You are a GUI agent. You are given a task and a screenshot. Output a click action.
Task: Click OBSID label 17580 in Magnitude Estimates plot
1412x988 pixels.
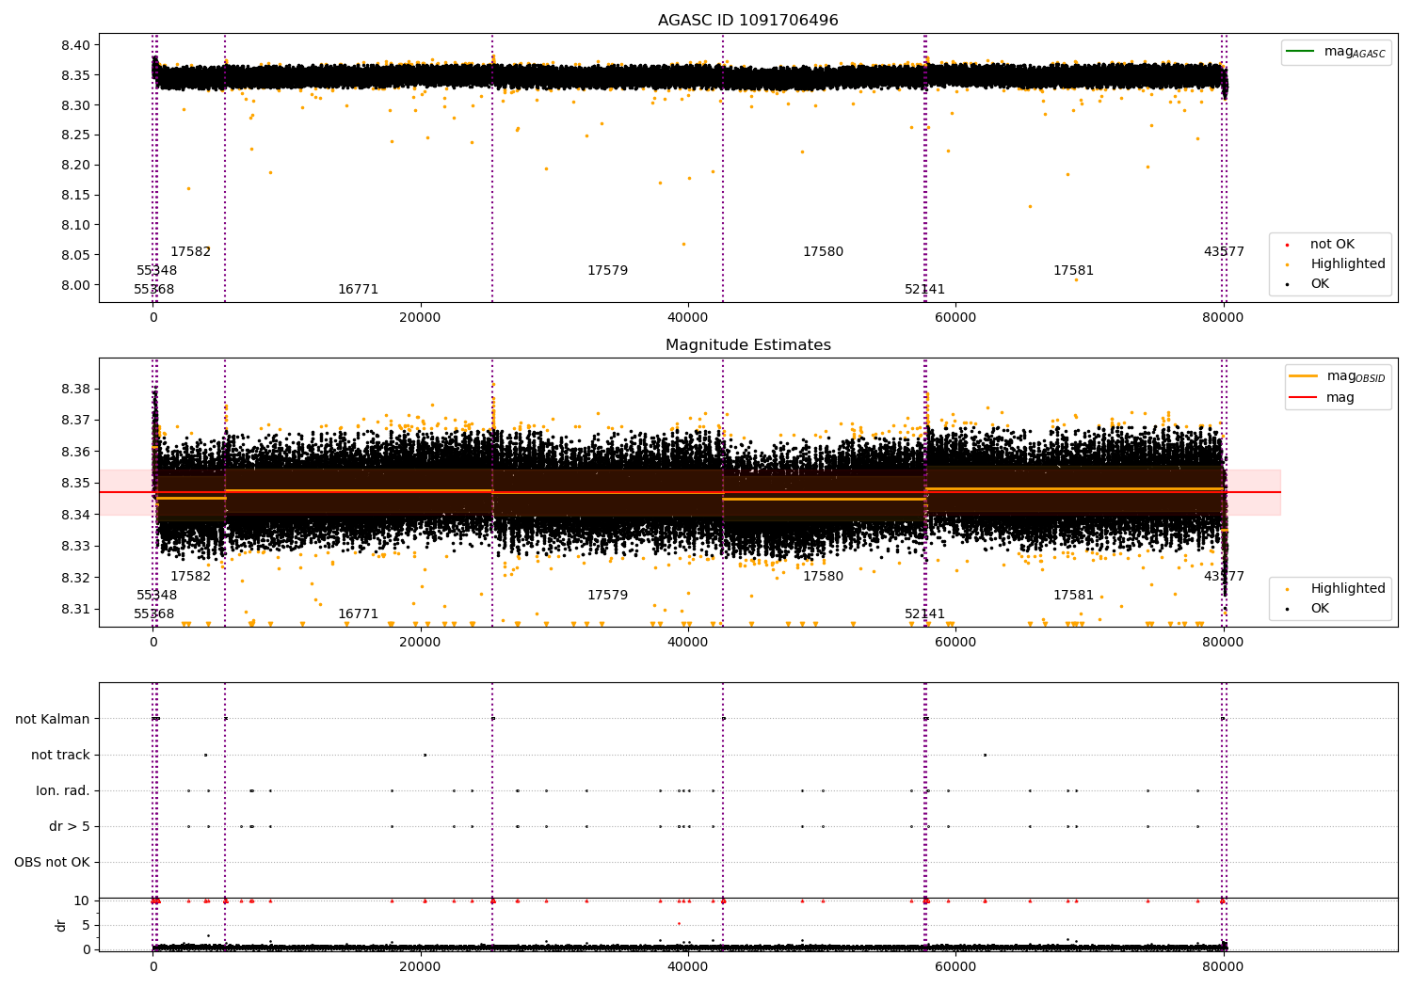823,577
